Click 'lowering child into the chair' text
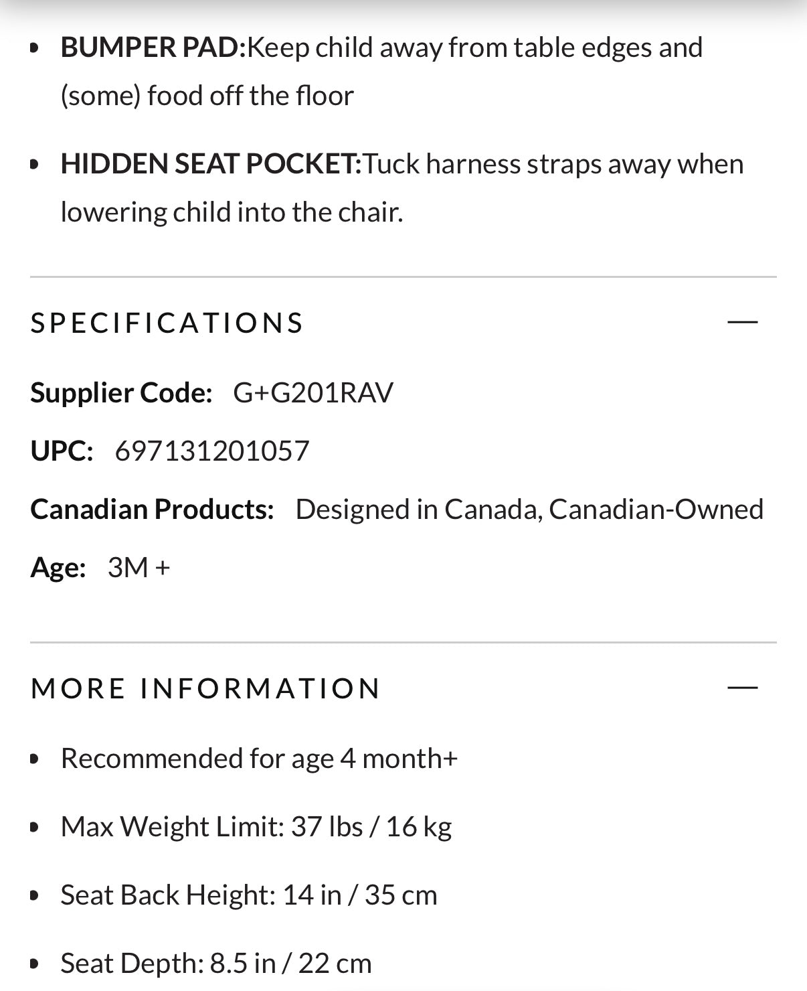The image size is (807, 991). point(232,212)
